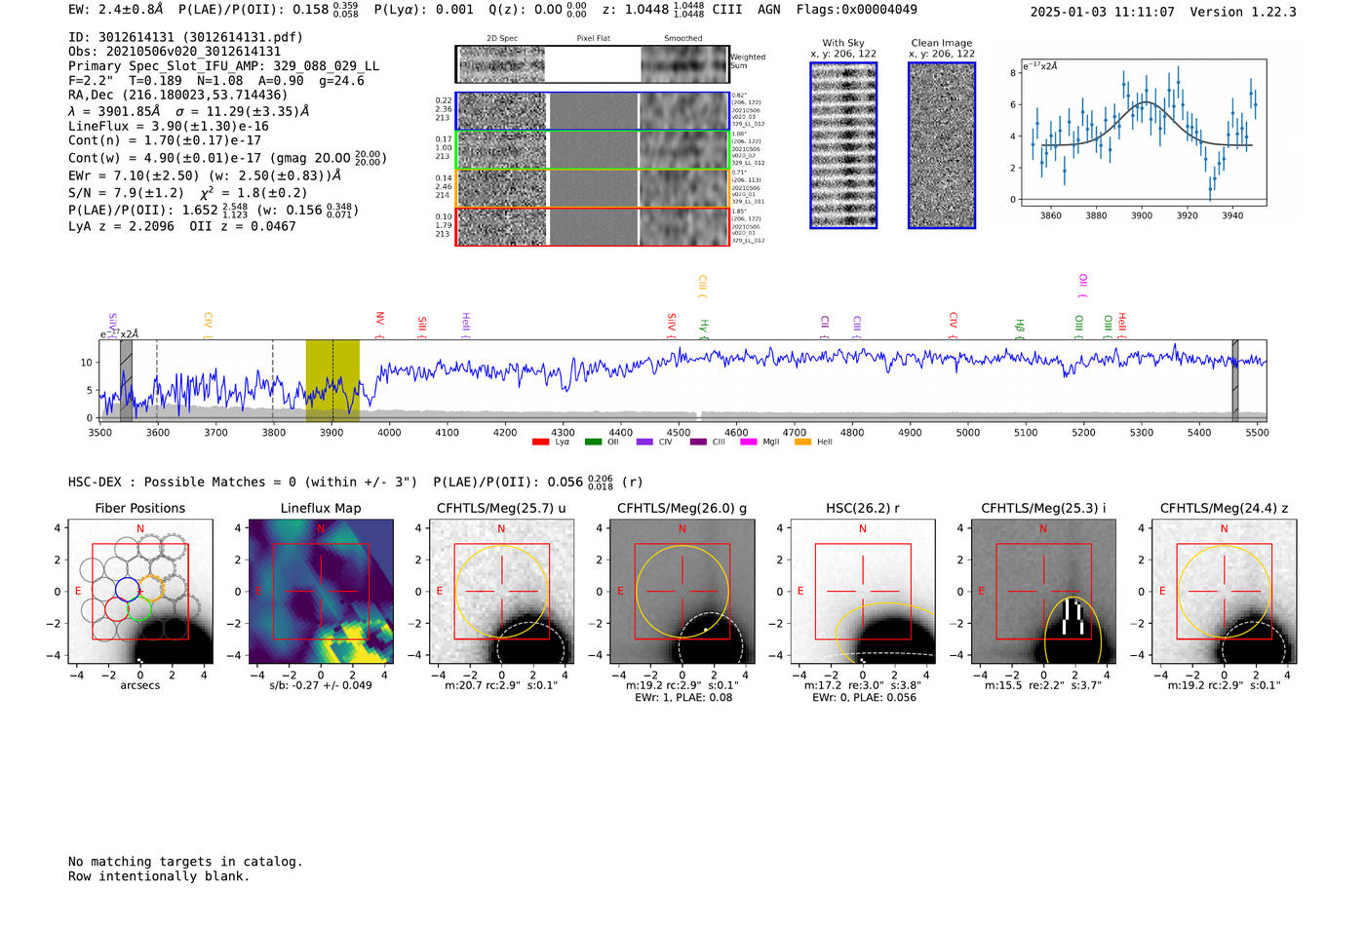Click the Cont(n) = 1.70(±0.17)e-17 line
Image resolution: width=1365 pixels, height=929 pixels.
point(165,140)
